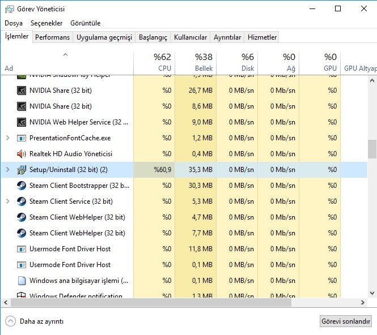Click the NVIDIA Share icon with 8,6 MB memory
The height and width of the screenshot is (335, 377).
22,106
